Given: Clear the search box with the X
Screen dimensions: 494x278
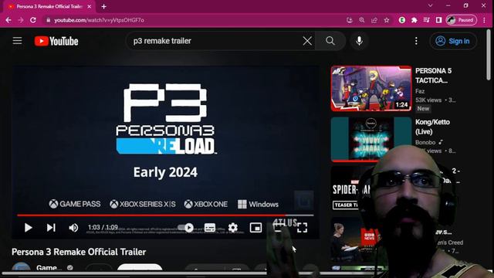Looking at the screenshot, I should pos(307,41).
